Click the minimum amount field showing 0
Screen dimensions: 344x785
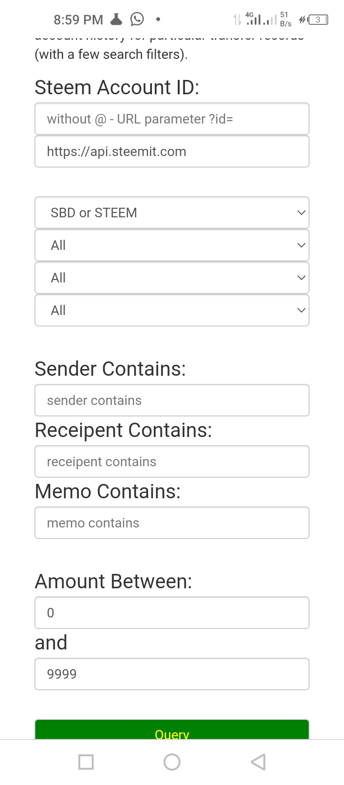click(172, 613)
